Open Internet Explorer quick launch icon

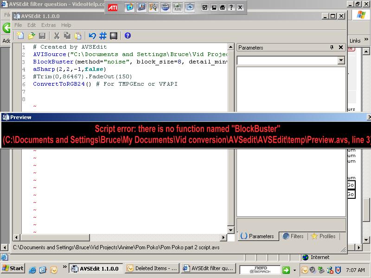tap(32, 270)
